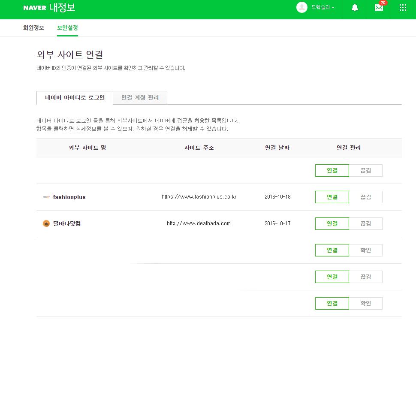Screen dimensions: 416x404
Task: Click the 딜바다닷컴 site favicon
Action: (x=46, y=223)
